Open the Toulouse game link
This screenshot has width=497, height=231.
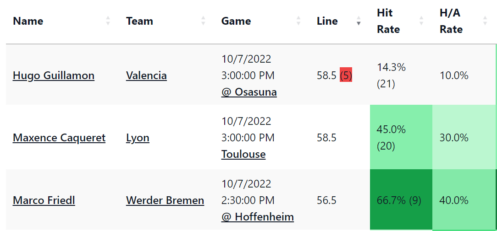click(x=243, y=155)
